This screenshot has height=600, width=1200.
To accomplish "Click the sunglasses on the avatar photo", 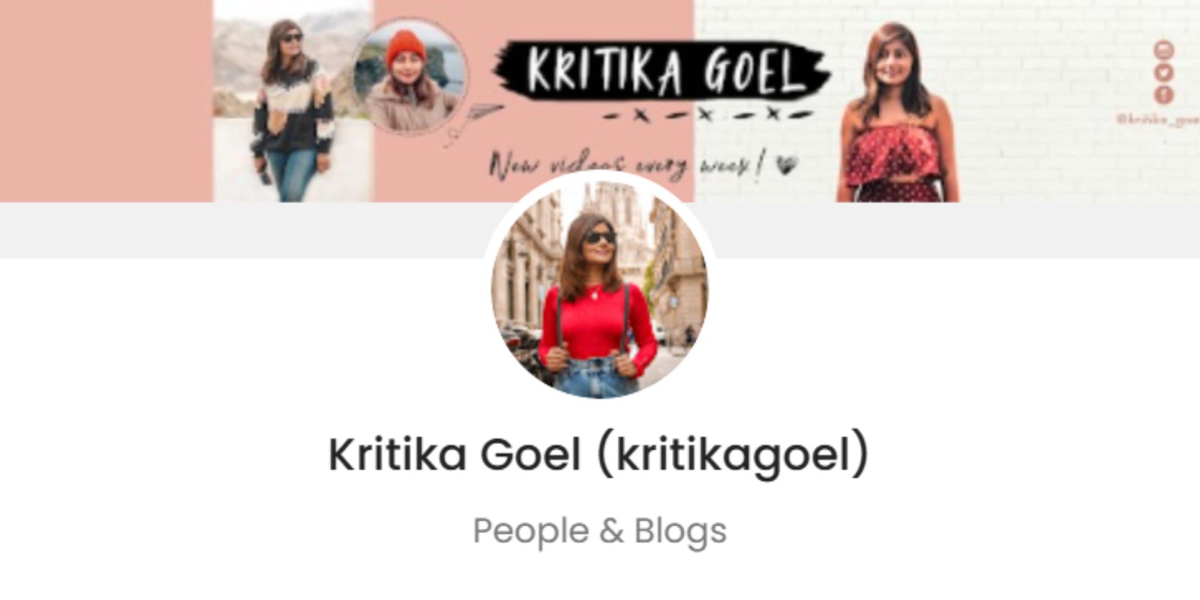I will click(x=600, y=238).
